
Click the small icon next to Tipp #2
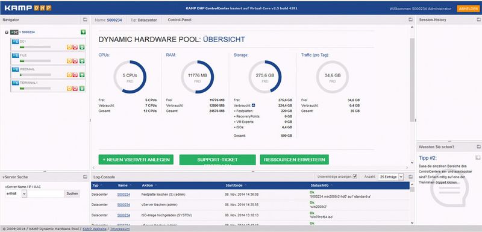(478, 158)
